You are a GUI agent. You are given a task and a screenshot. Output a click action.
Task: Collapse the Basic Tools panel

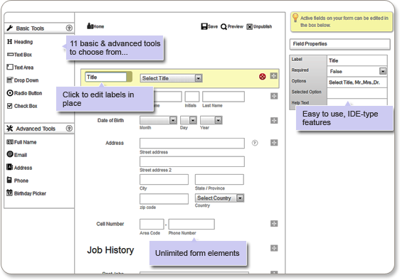tap(69, 28)
